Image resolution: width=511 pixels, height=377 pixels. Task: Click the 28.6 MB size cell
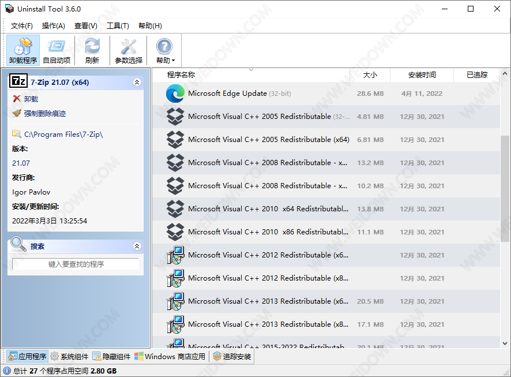[x=370, y=94]
